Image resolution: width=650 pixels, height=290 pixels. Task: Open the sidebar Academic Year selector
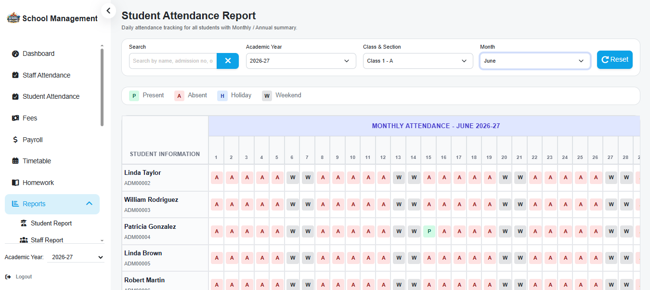[76, 257]
